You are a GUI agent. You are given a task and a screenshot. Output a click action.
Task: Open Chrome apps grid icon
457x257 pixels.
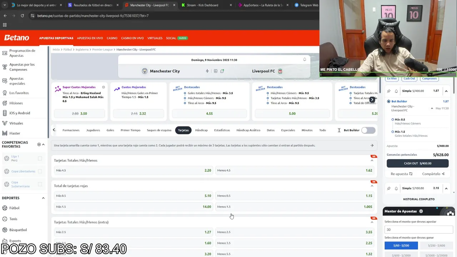[x=5, y=25]
